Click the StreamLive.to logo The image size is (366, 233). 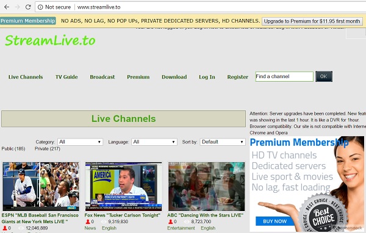point(50,40)
